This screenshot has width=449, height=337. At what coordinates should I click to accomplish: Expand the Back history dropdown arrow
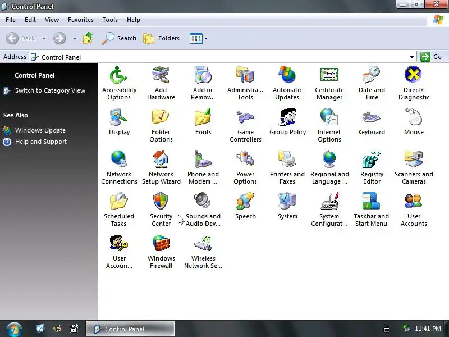[x=44, y=38]
